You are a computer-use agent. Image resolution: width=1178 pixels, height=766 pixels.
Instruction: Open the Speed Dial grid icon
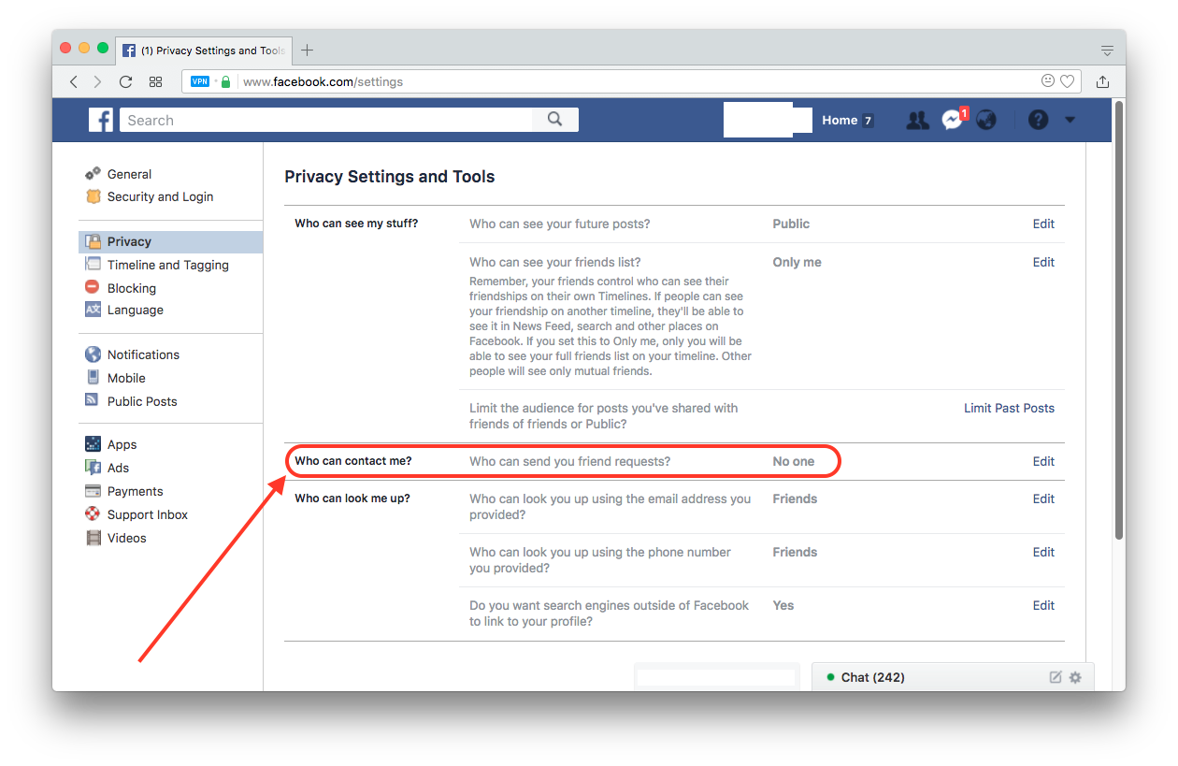tap(156, 81)
